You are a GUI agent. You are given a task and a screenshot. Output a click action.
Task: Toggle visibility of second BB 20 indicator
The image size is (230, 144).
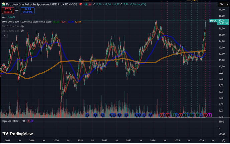[22, 30]
